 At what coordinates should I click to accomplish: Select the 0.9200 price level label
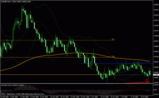156,25
